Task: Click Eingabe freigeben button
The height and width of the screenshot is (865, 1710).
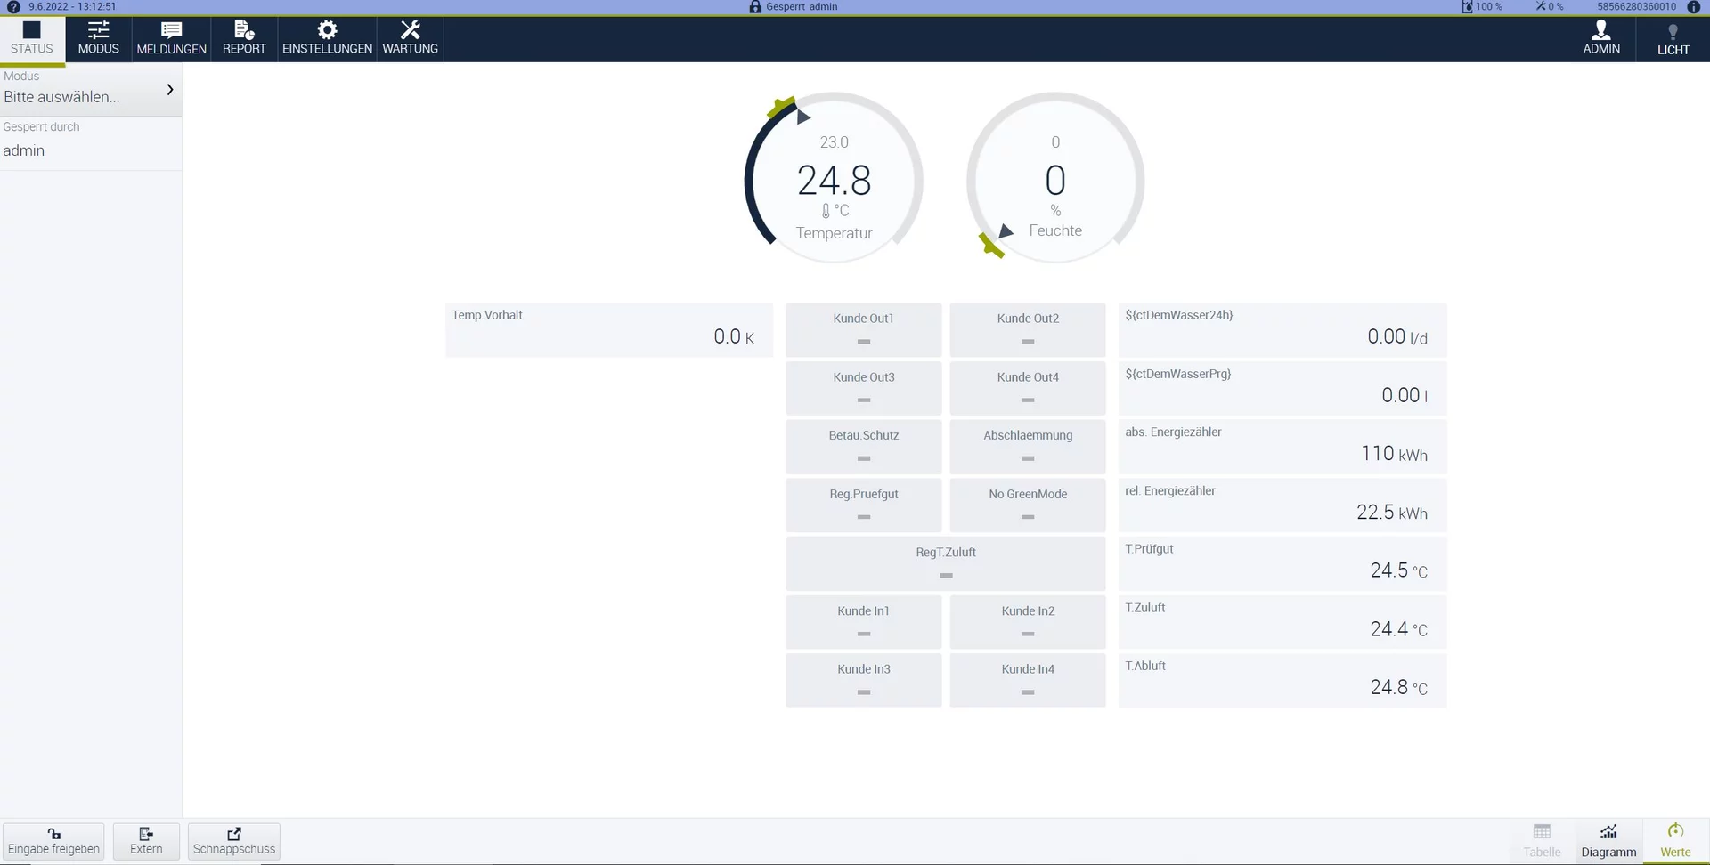Action: 53,841
